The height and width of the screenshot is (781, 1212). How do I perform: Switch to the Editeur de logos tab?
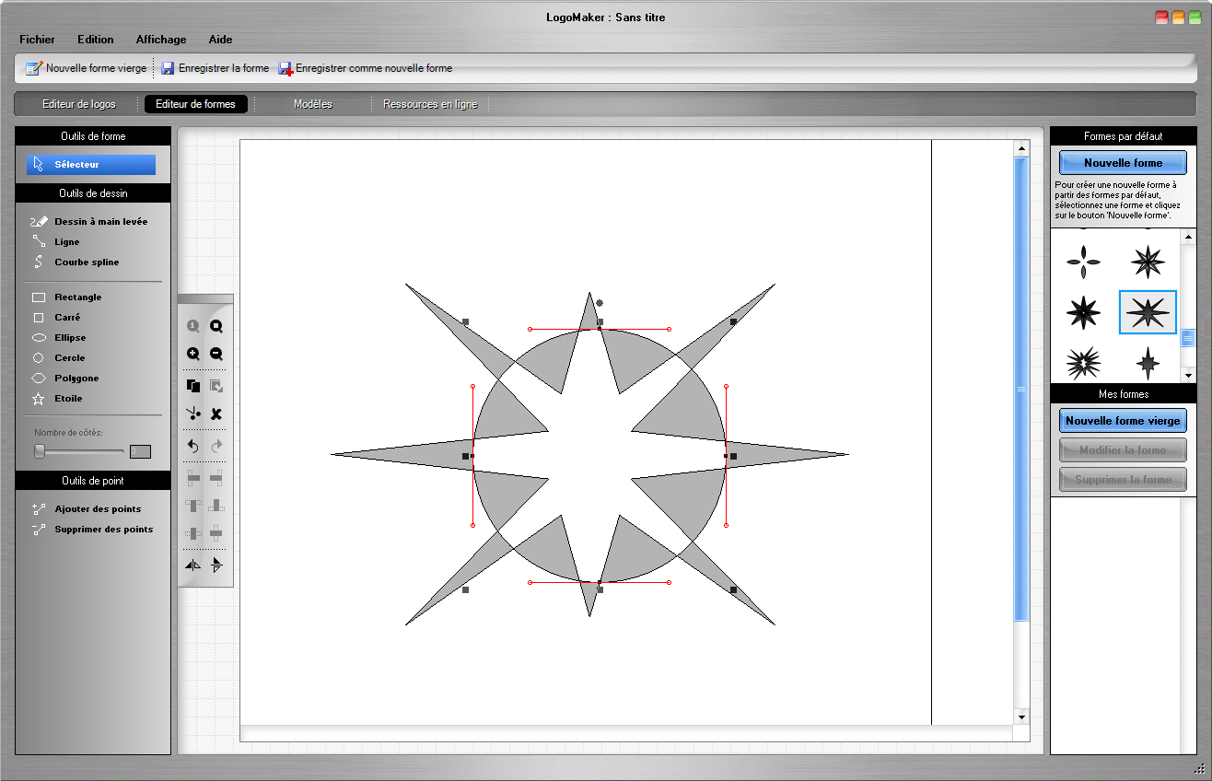point(78,104)
